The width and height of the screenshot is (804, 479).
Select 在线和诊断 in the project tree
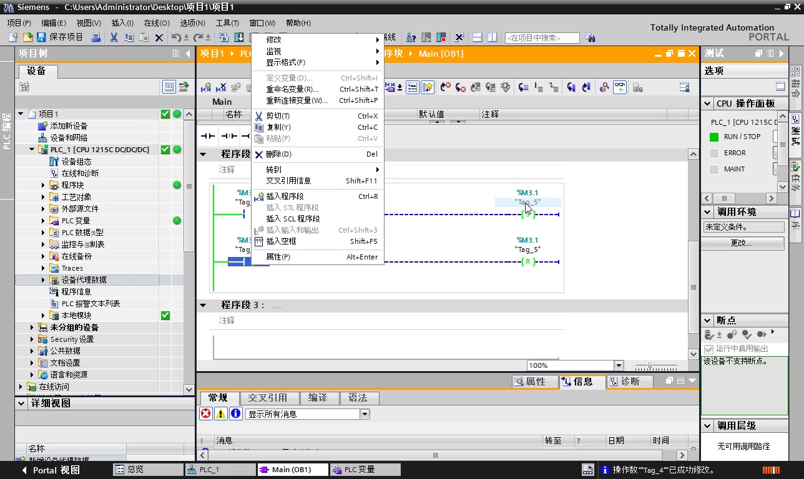point(80,173)
